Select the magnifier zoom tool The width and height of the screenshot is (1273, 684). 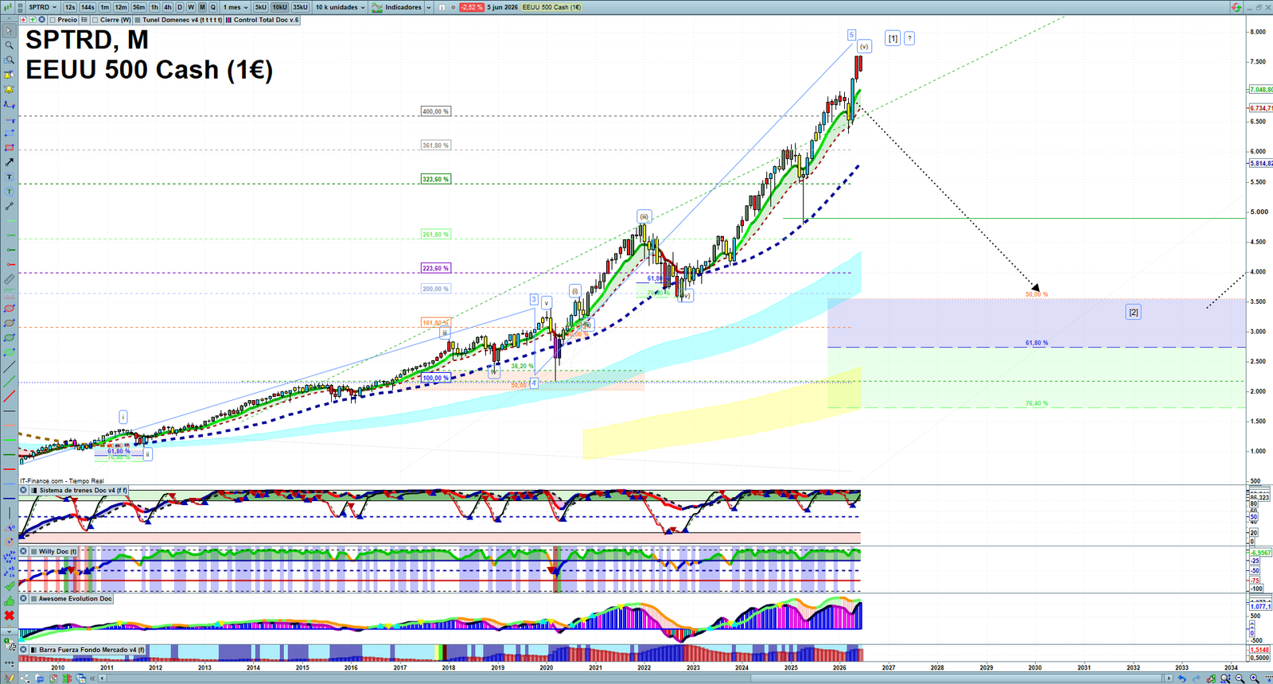pyautogui.click(x=10, y=45)
